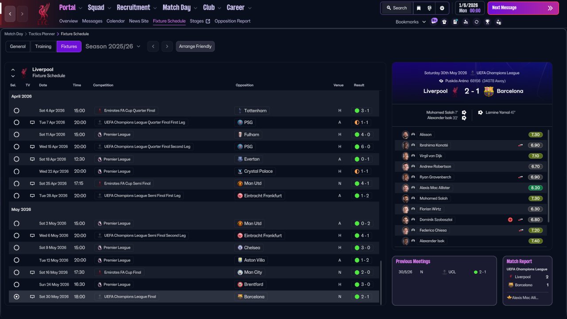Click the TV icon on the Everton row
Viewport: 567px width, 319px height.
(x=32, y=159)
